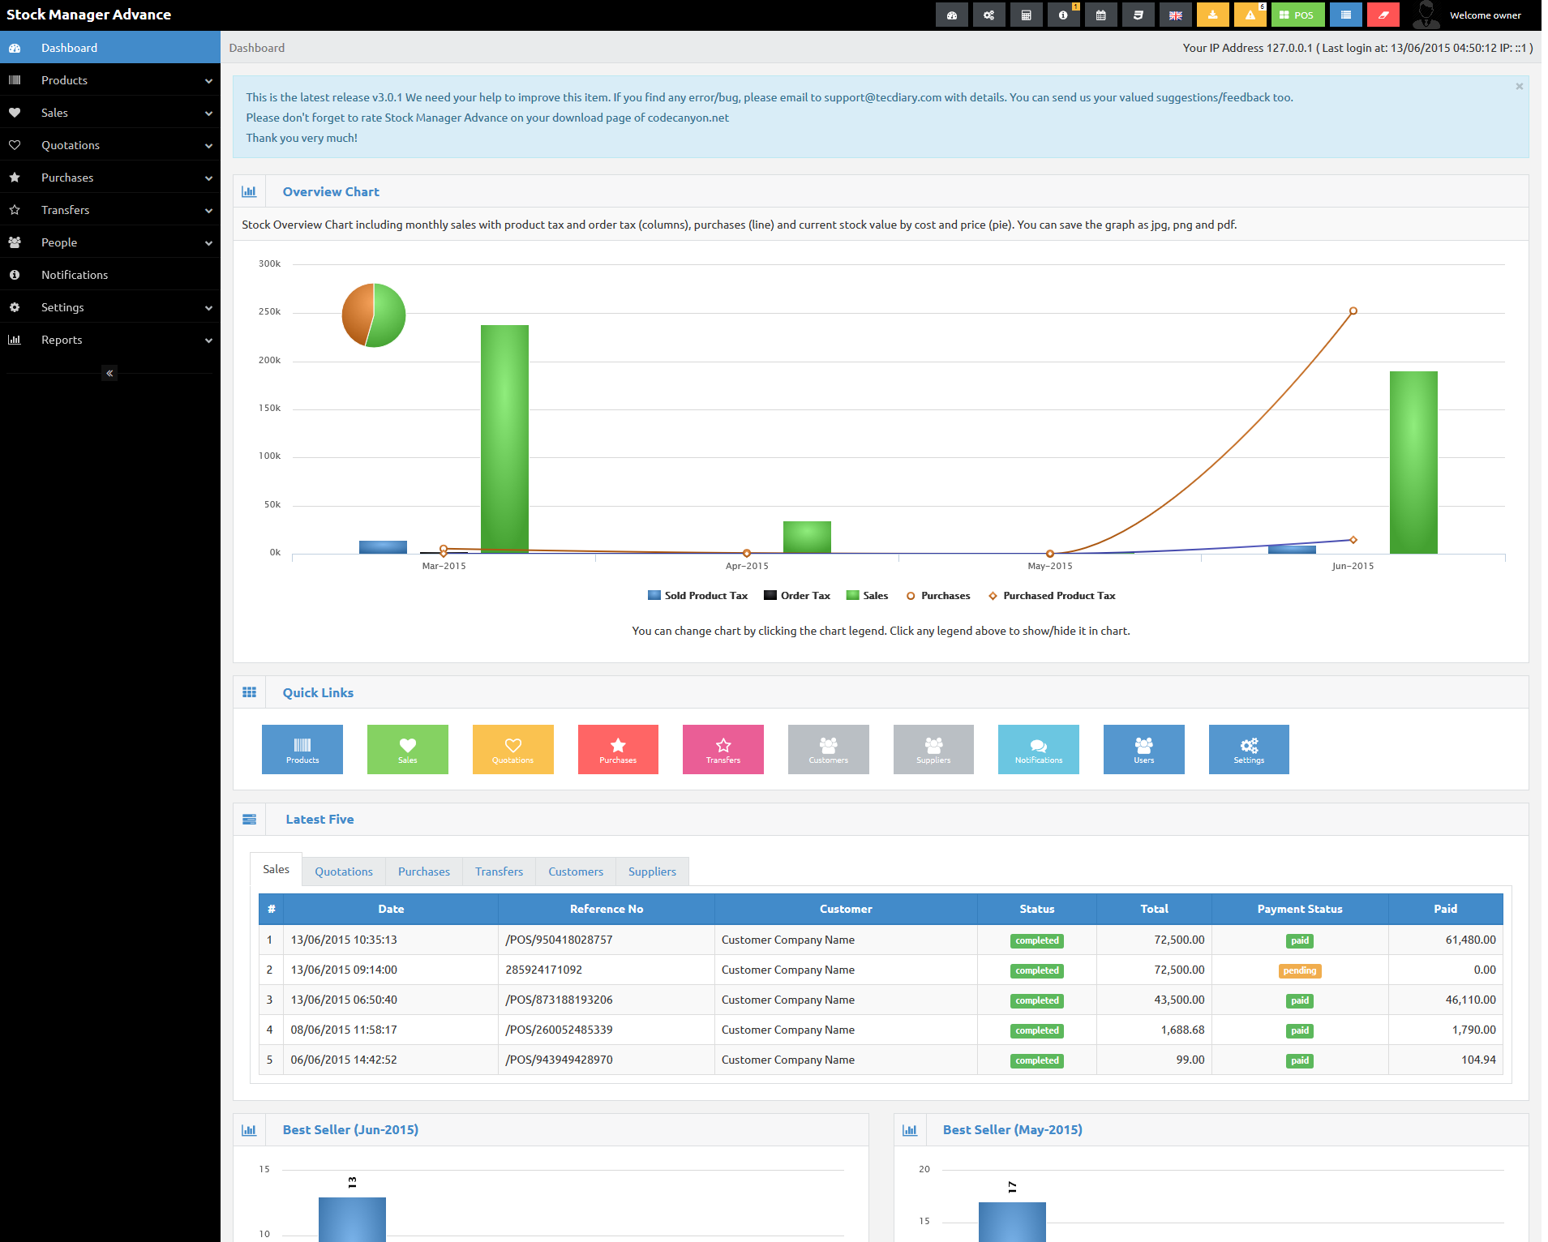Click reference 285924171092 cell
This screenshot has height=1242, width=1548.
click(x=607, y=970)
